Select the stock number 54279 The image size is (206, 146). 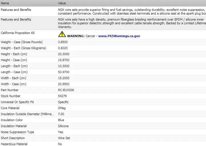pyautogui.click(x=62, y=96)
